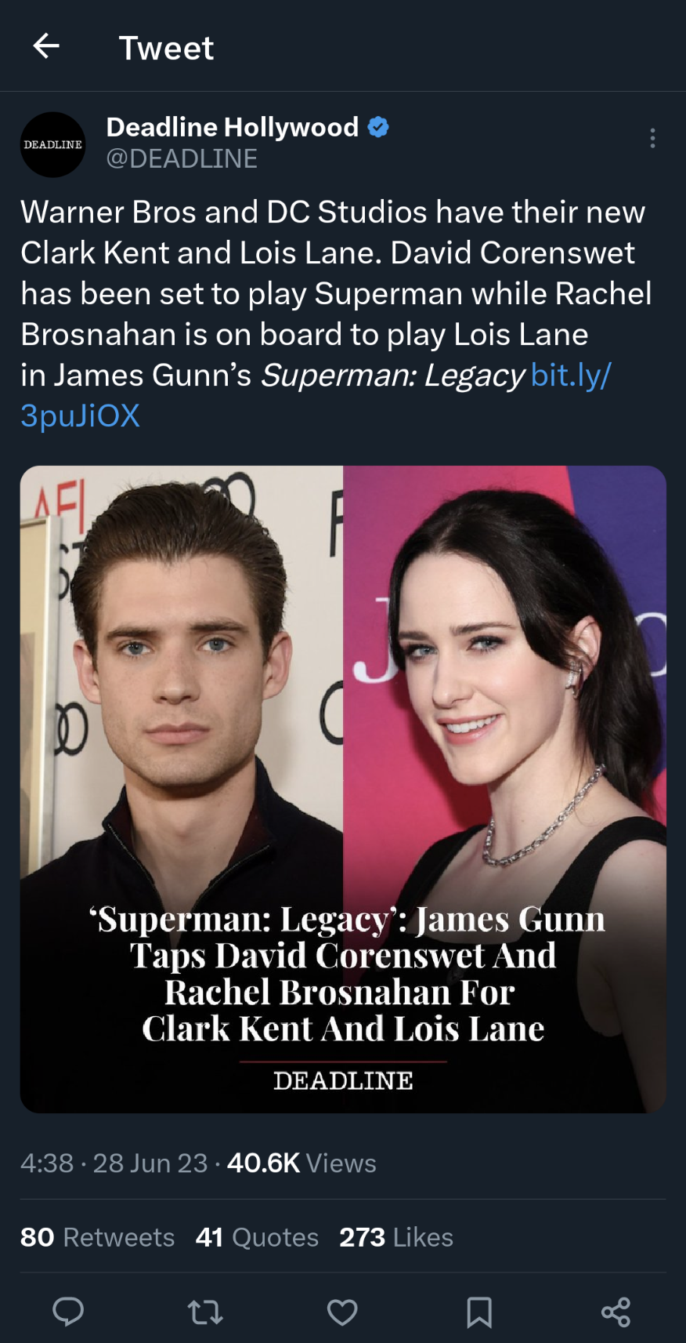
Task: Like the tweet with heart icon
Action: click(x=342, y=1312)
